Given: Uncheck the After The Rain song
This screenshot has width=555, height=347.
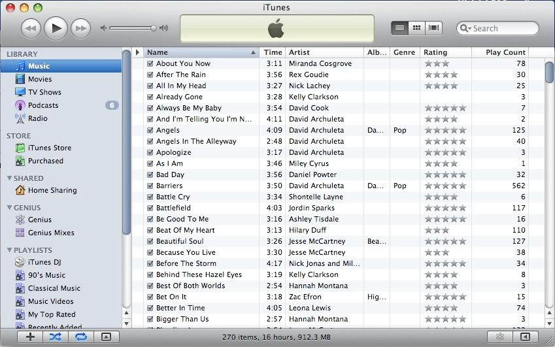Looking at the screenshot, I should [x=150, y=74].
